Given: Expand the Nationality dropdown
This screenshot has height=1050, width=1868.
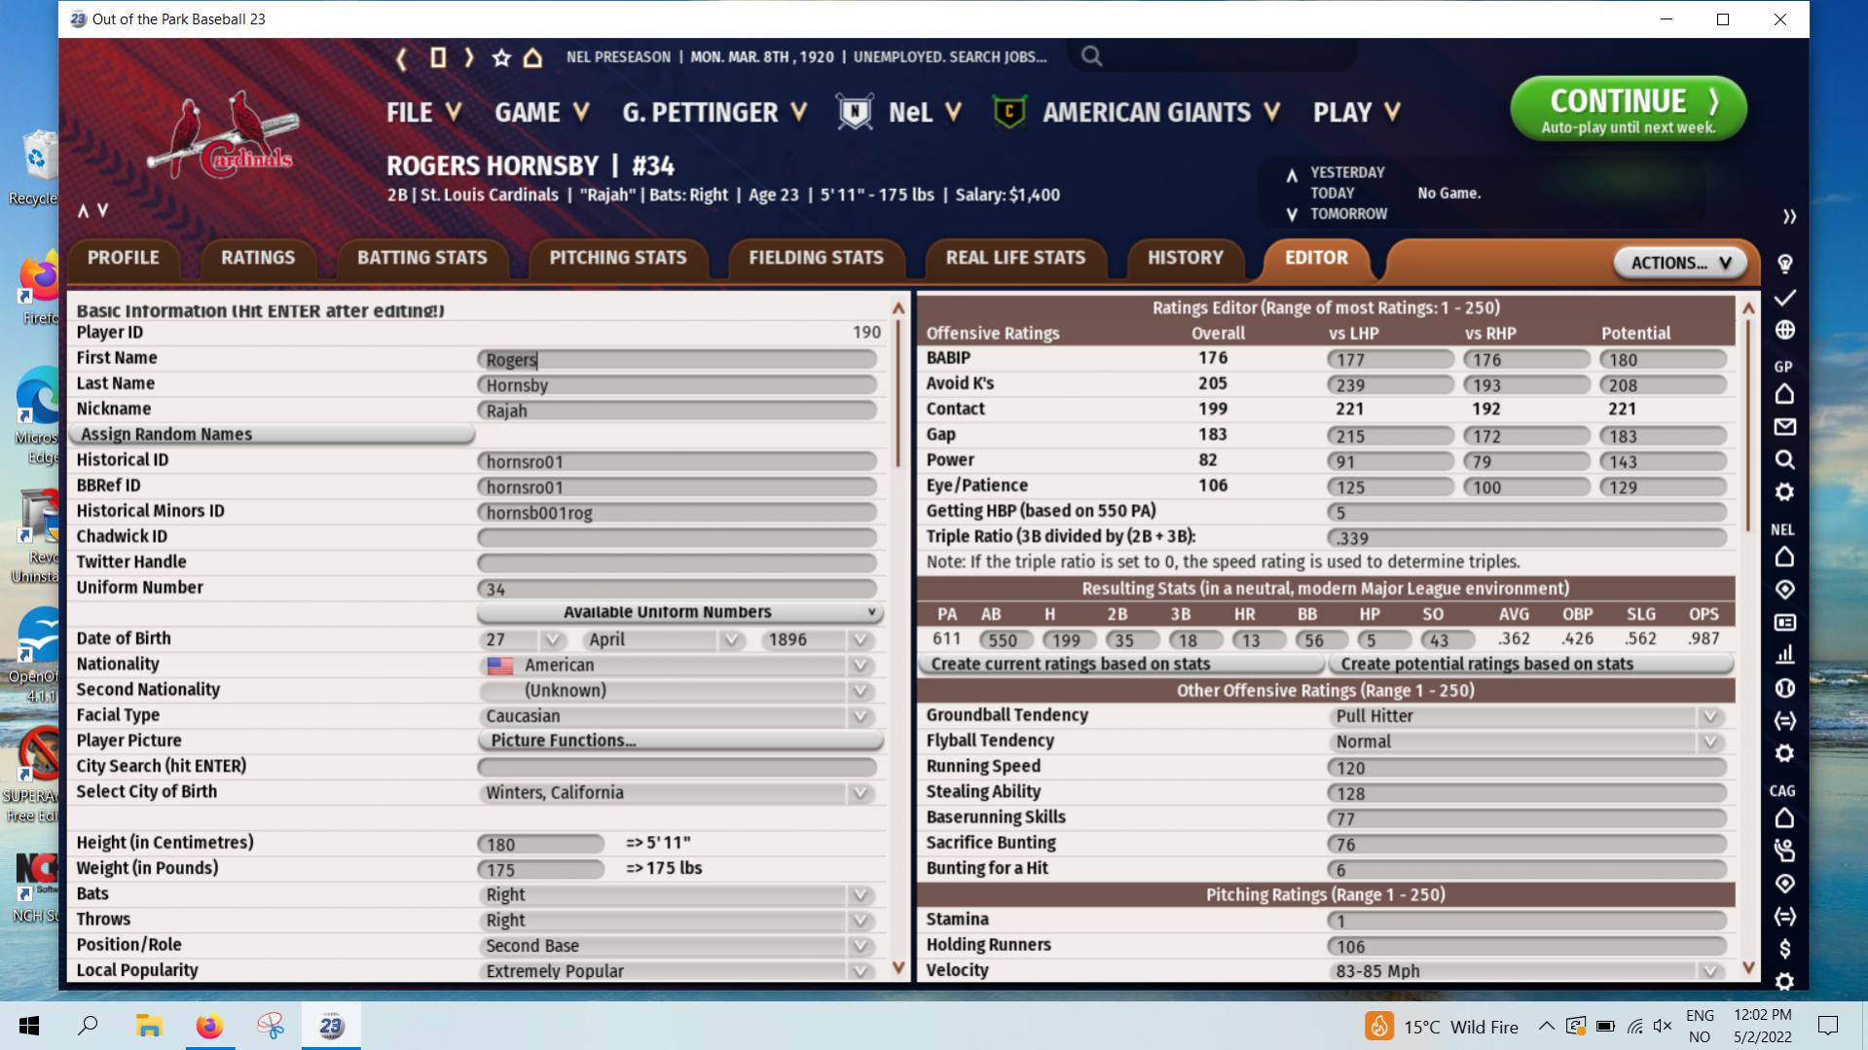Looking at the screenshot, I should coord(860,666).
